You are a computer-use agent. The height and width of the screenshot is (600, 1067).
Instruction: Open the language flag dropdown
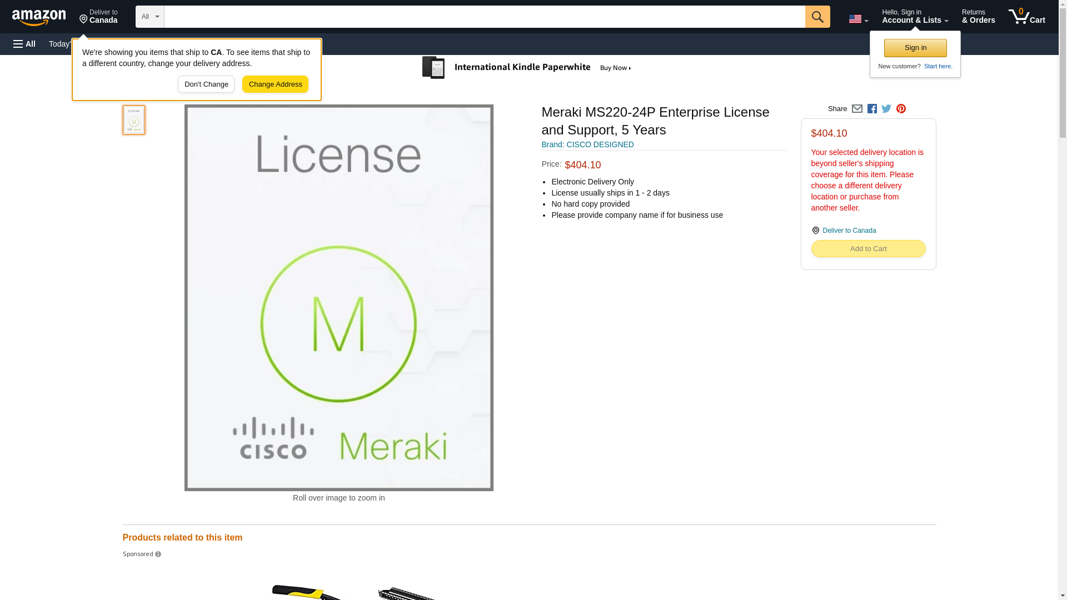pos(858,19)
